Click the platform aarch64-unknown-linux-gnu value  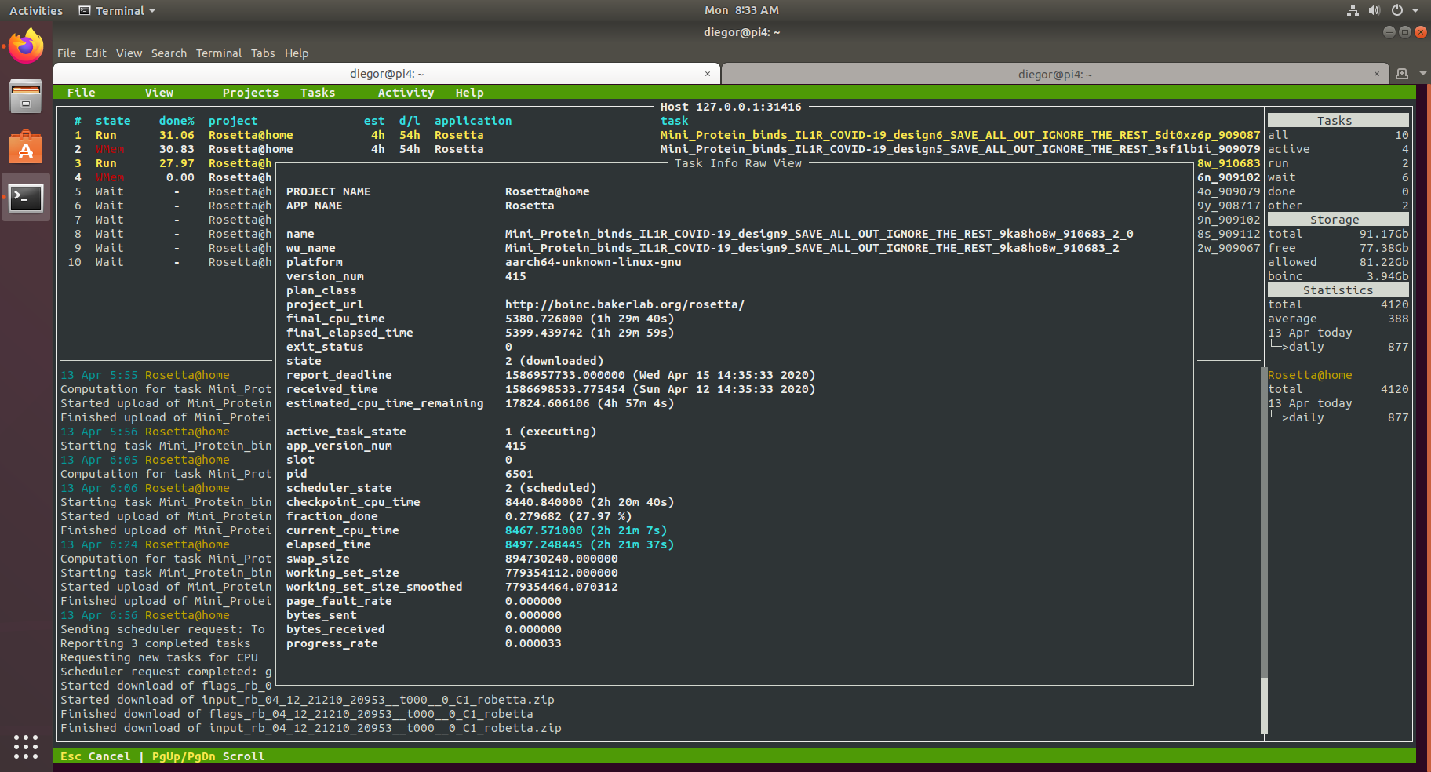tap(593, 262)
